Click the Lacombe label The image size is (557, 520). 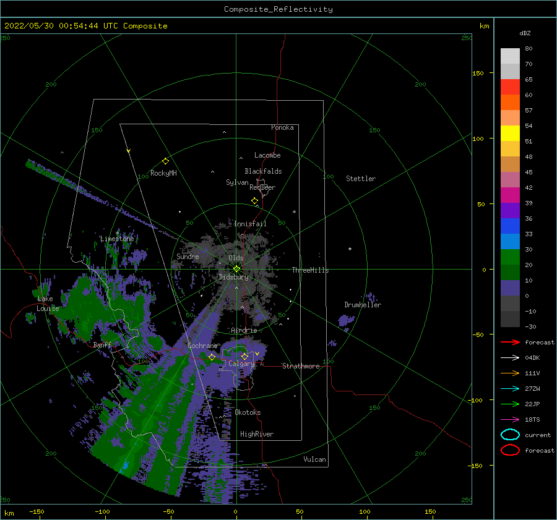coord(267,155)
